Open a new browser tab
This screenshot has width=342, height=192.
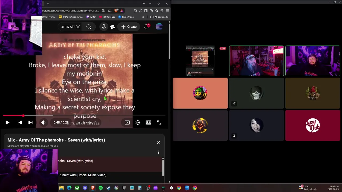48,3
